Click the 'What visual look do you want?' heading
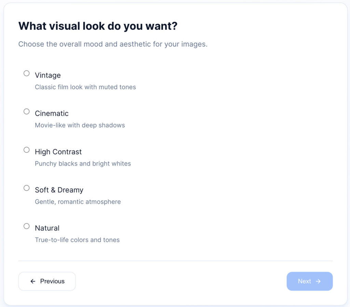Image resolution: width=350 pixels, height=307 pixels. pyautogui.click(x=98, y=26)
